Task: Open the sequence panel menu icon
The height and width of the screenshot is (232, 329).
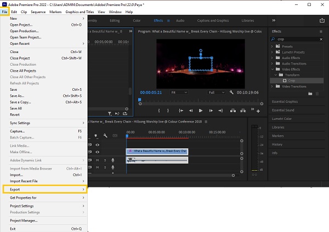Action: 206,121
